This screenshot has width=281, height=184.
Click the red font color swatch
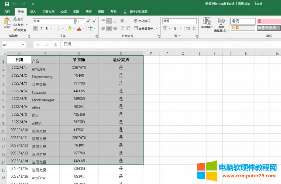[79, 28]
